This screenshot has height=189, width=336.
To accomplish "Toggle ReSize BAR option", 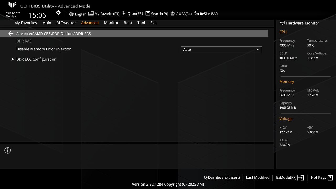I will tap(209, 14).
